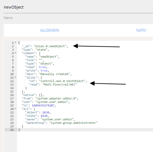This screenshot has width=153, height=152.
Task: Click line number 13 in the gutter
Action: point(12,85)
